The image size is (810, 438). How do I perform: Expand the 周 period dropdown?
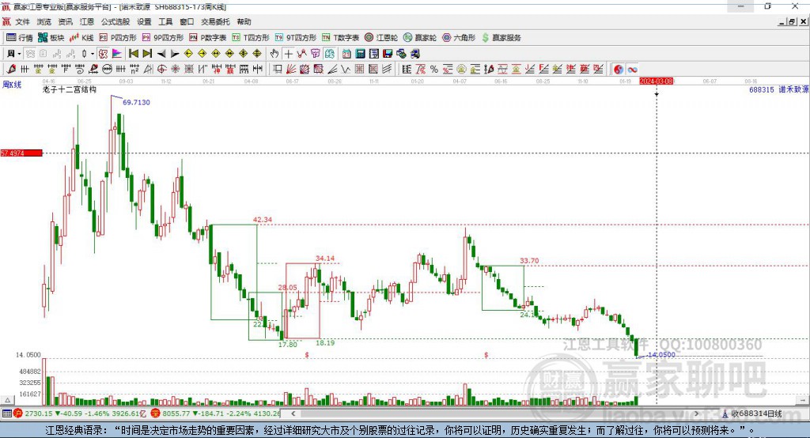pyautogui.click(x=19, y=54)
